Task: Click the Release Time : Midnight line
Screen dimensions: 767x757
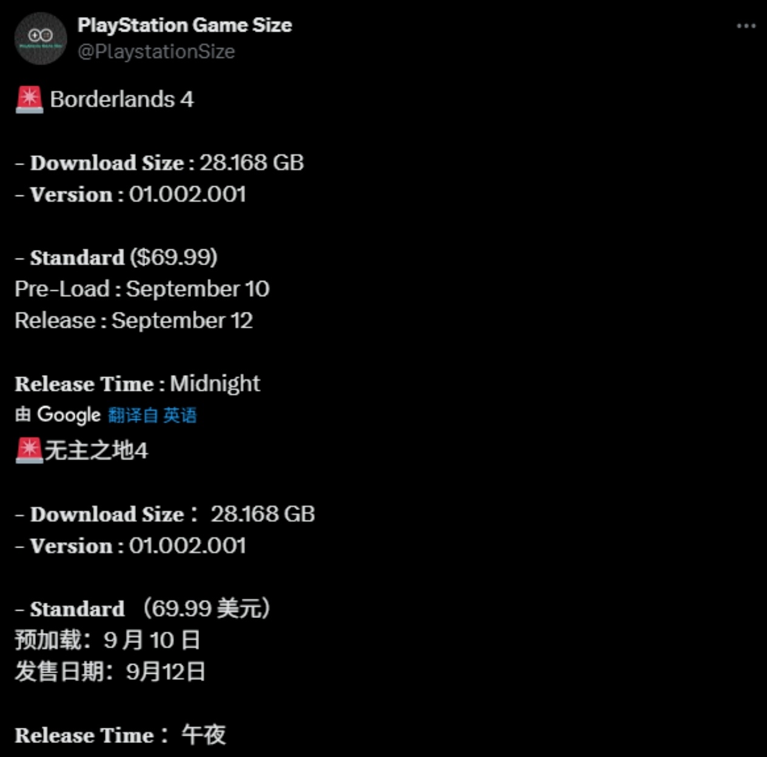Action: click(x=138, y=384)
